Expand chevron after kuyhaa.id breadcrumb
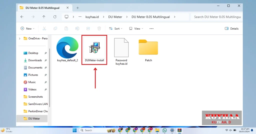This screenshot has width=256, height=134. pos(103,17)
